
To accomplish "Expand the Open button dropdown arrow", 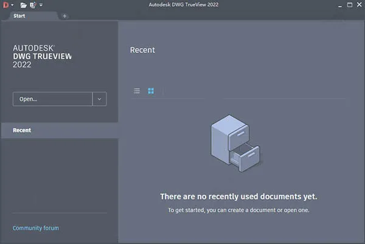I will click(x=100, y=99).
